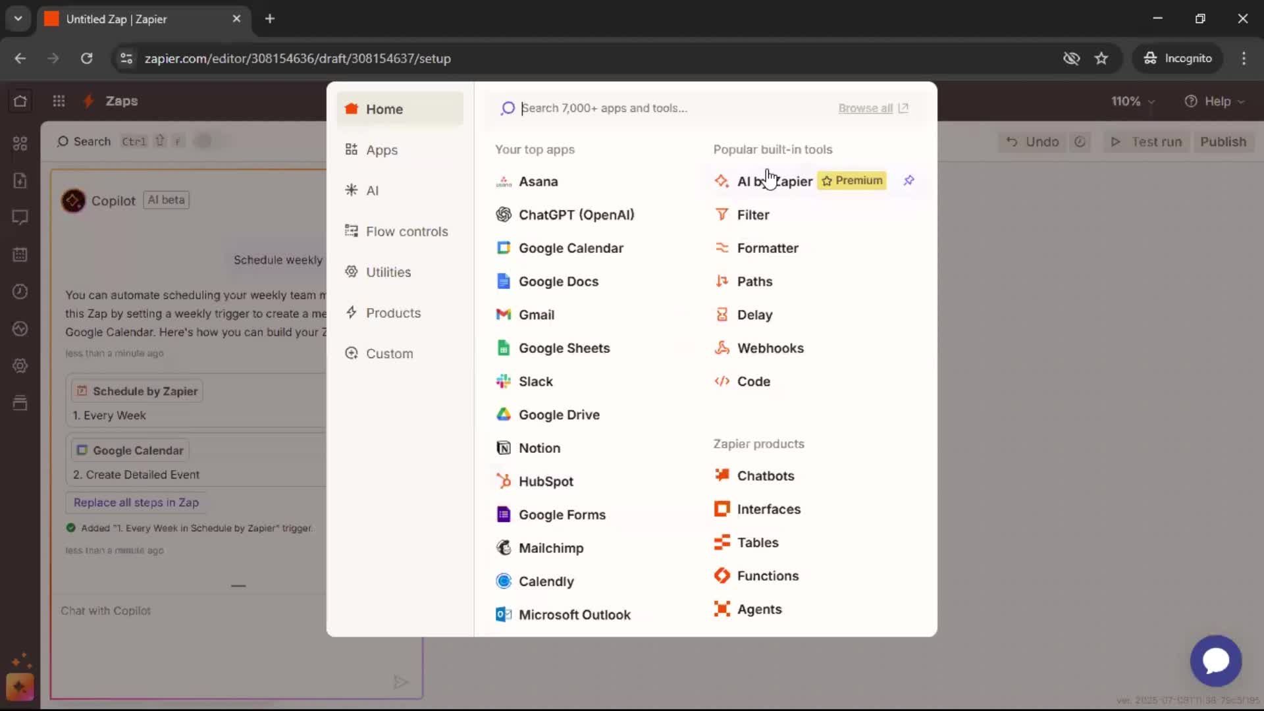Reload the browser page
Screen dimensions: 1264x711
[86, 59]
